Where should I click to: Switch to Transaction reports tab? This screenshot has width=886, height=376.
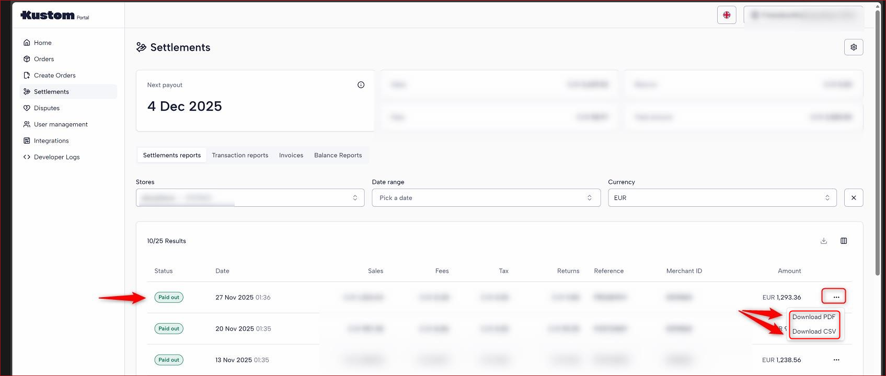point(240,155)
